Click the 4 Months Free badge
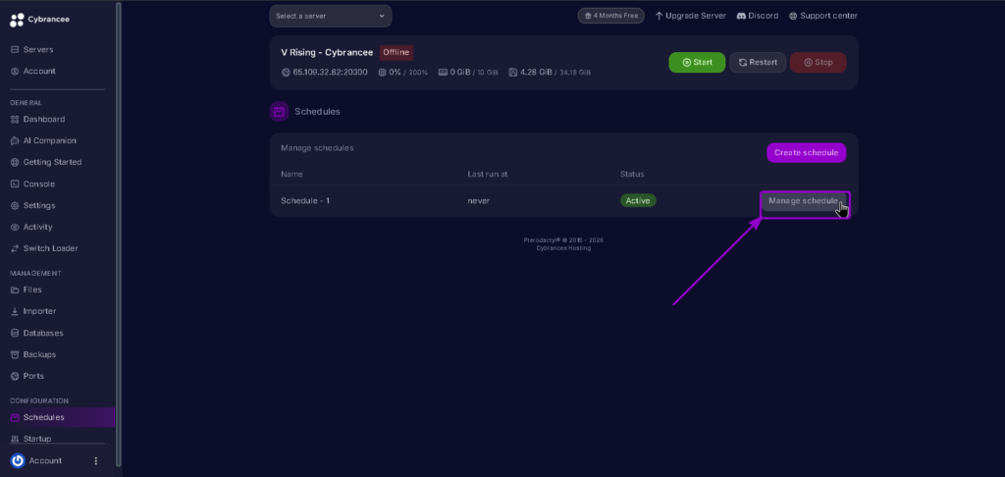This screenshot has width=1005, height=477. (610, 16)
